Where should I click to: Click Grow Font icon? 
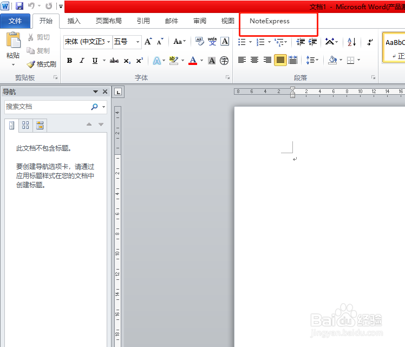pyautogui.click(x=148, y=41)
